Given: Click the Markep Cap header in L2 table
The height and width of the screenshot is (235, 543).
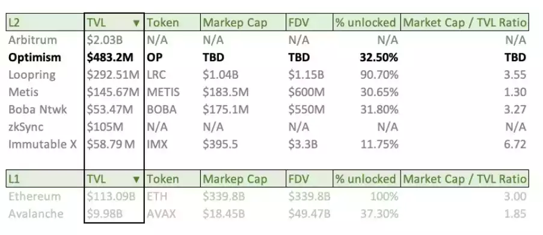Looking at the screenshot, I should tap(243, 23).
